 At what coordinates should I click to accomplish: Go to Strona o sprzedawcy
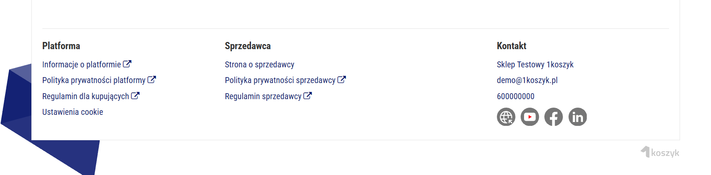pyautogui.click(x=259, y=64)
